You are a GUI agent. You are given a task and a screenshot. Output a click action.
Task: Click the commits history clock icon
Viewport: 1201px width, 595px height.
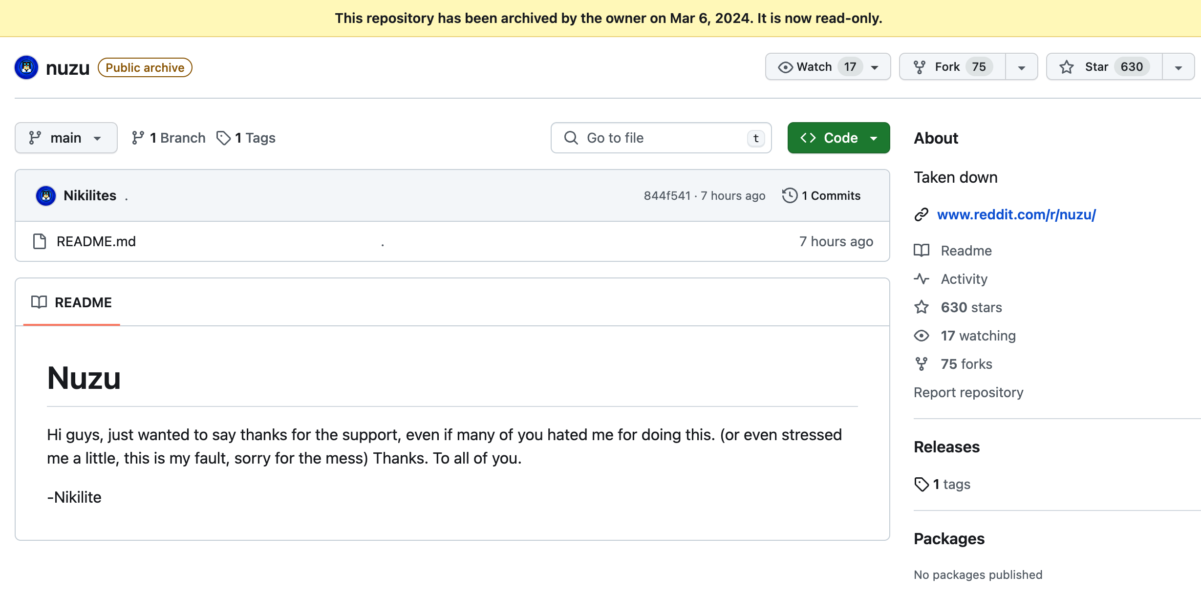pos(790,196)
